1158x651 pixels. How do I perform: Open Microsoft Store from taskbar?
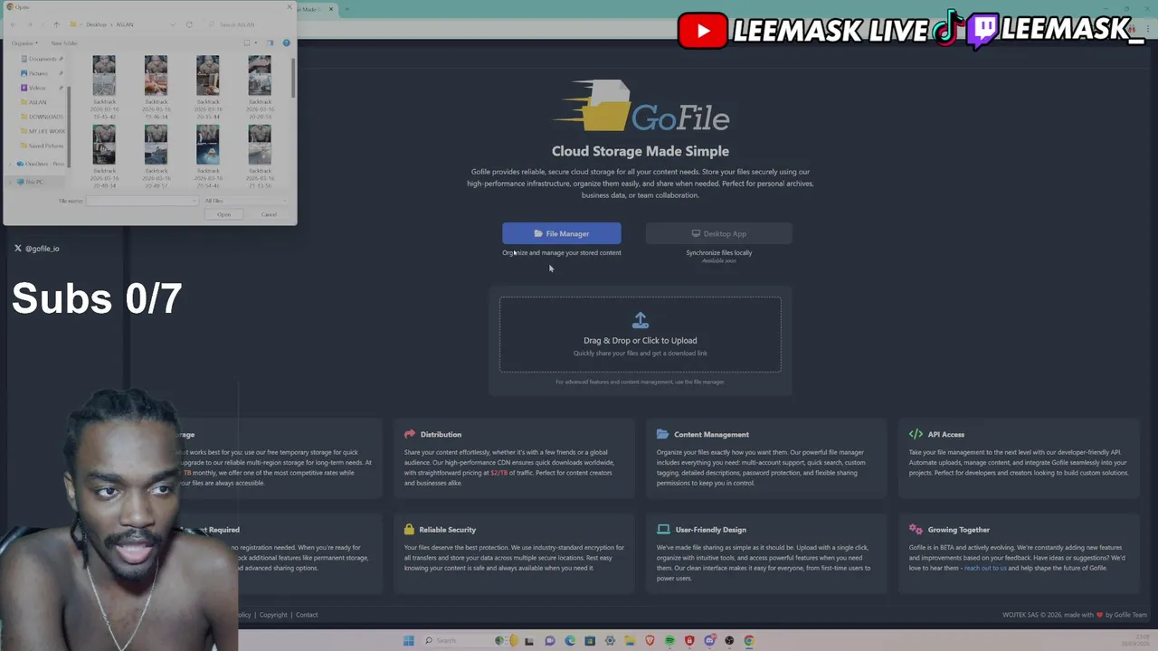(590, 641)
